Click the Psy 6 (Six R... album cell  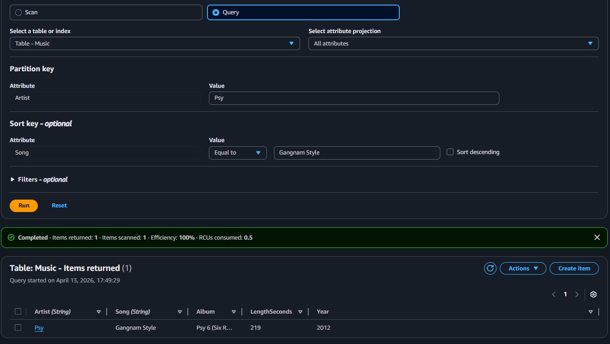(x=214, y=328)
